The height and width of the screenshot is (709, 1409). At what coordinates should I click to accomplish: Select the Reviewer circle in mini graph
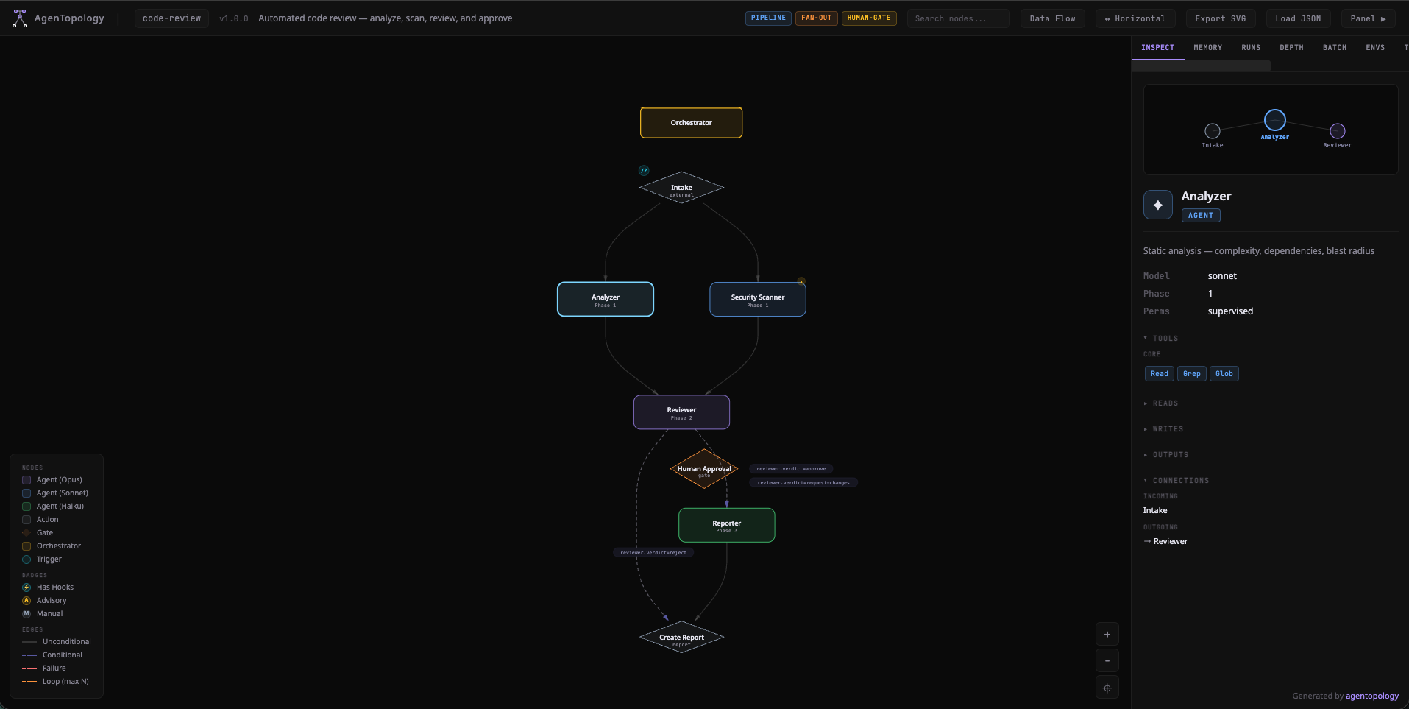1338,131
